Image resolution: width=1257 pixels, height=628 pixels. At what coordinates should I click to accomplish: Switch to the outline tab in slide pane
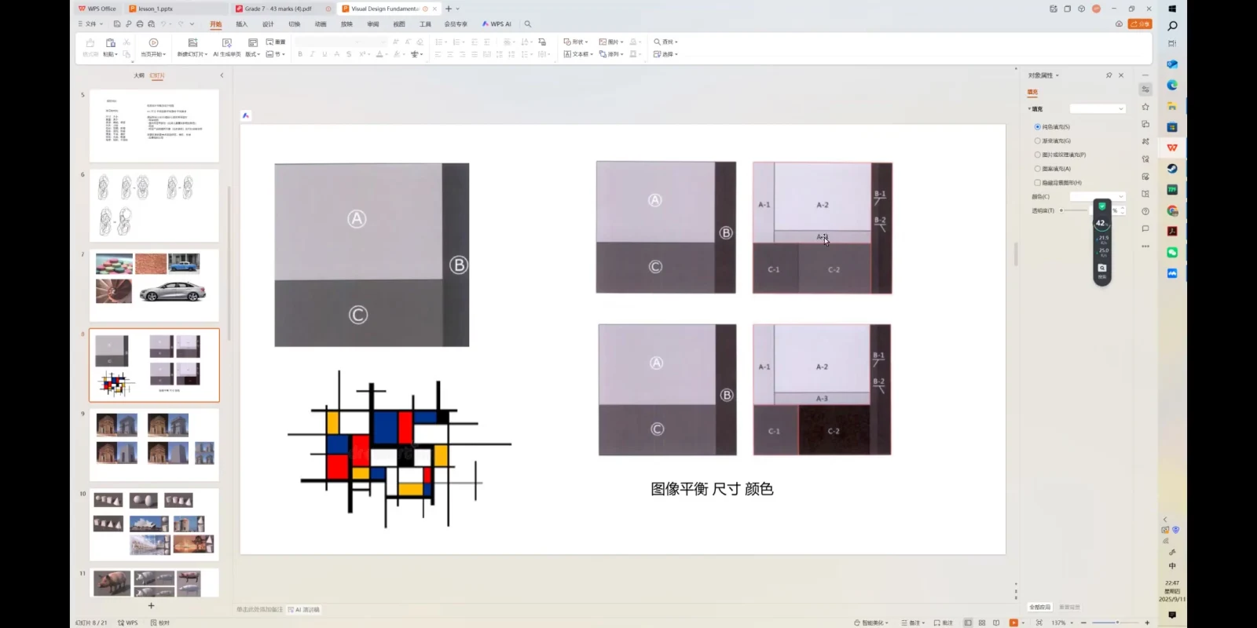pos(138,75)
